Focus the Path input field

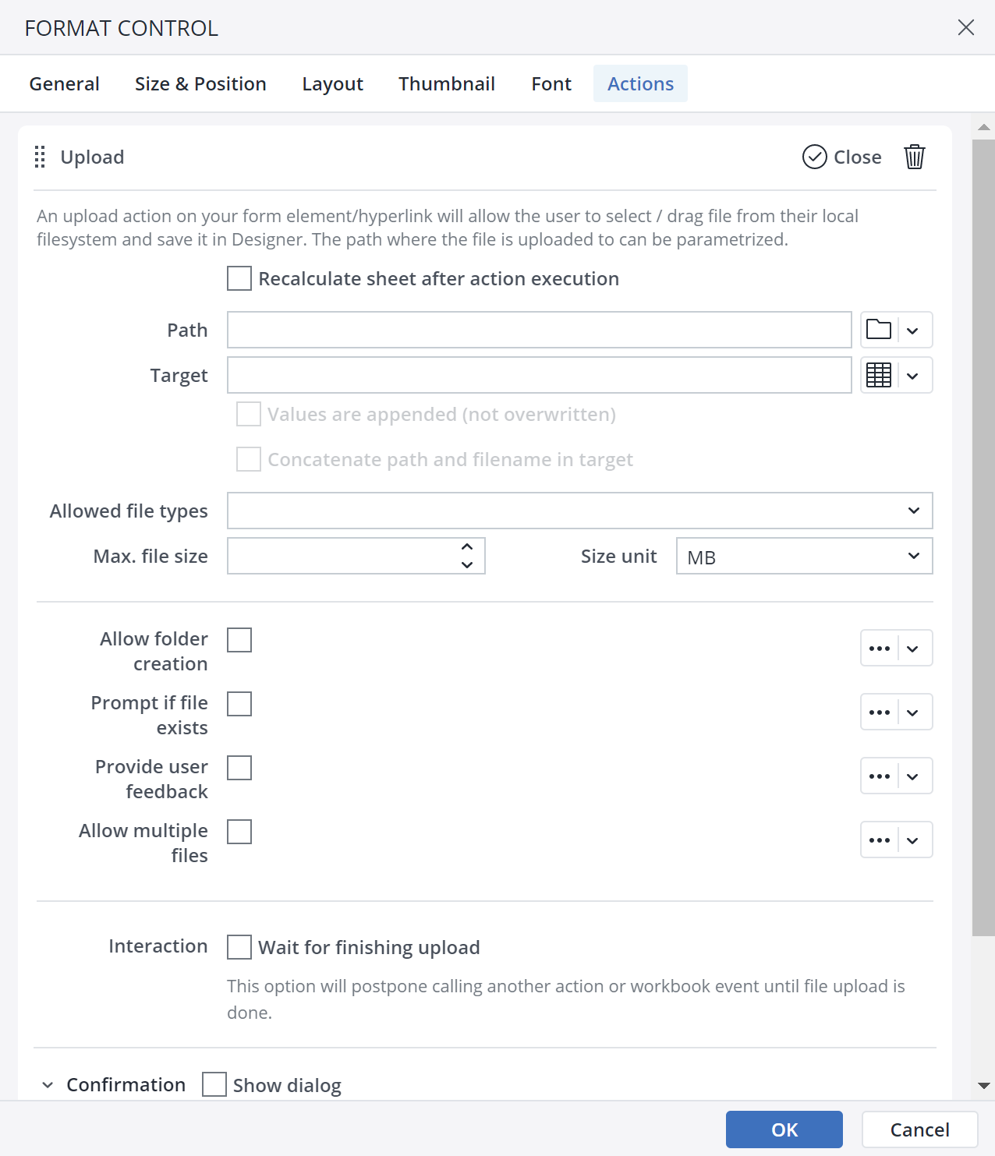(540, 330)
